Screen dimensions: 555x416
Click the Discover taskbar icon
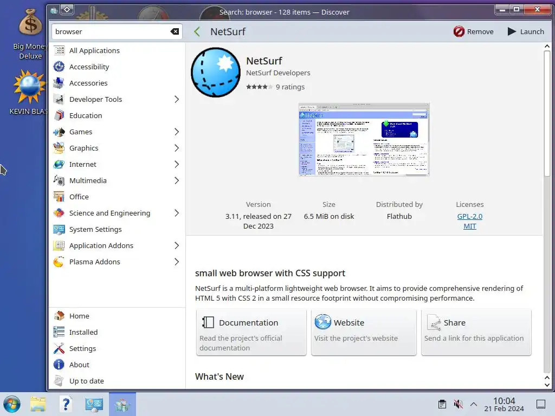click(x=122, y=404)
